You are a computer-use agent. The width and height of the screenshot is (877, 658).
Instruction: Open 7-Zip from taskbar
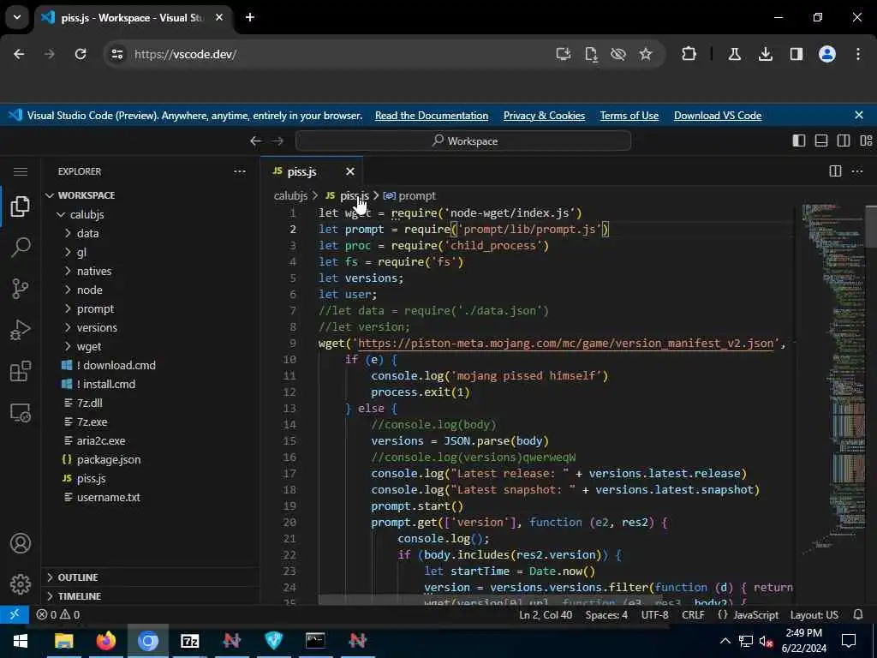pos(189,640)
